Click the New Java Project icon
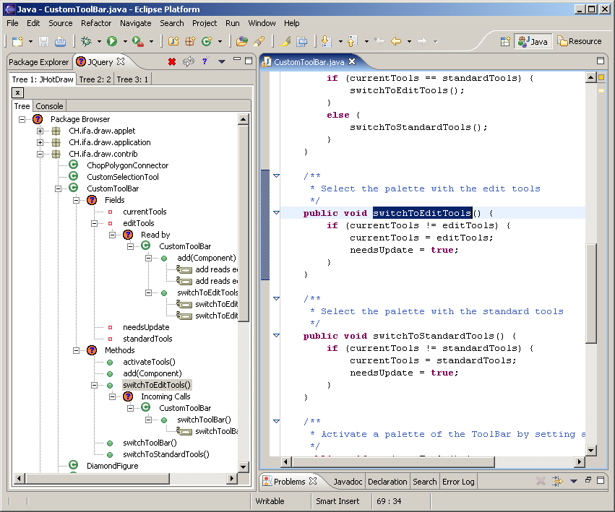Viewport: 615px width, 512px height. pyautogui.click(x=173, y=41)
